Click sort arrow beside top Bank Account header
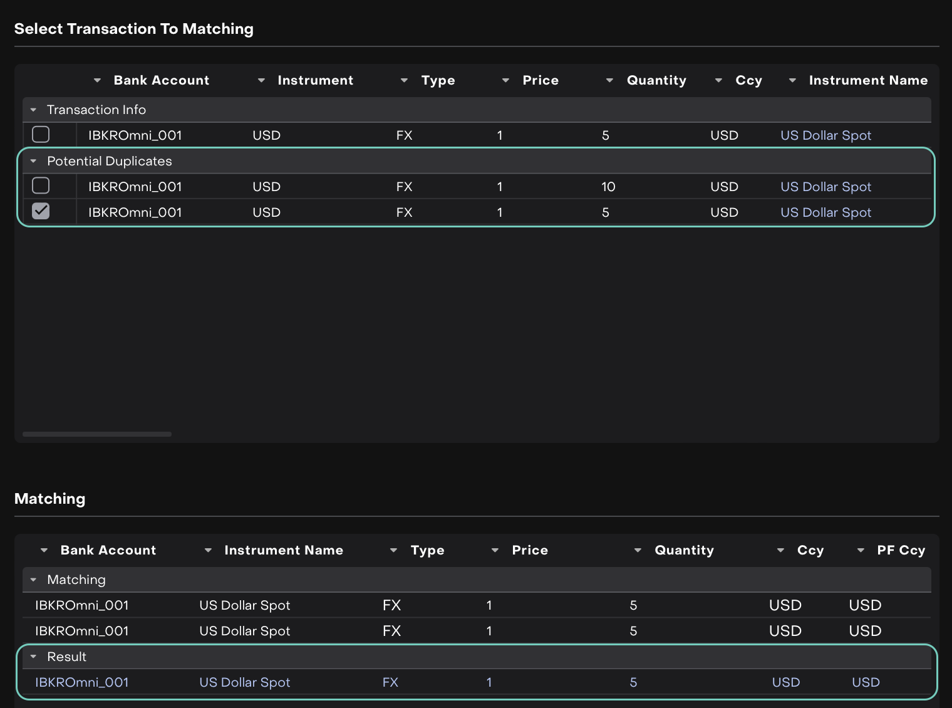952x708 pixels. pyautogui.click(x=97, y=80)
